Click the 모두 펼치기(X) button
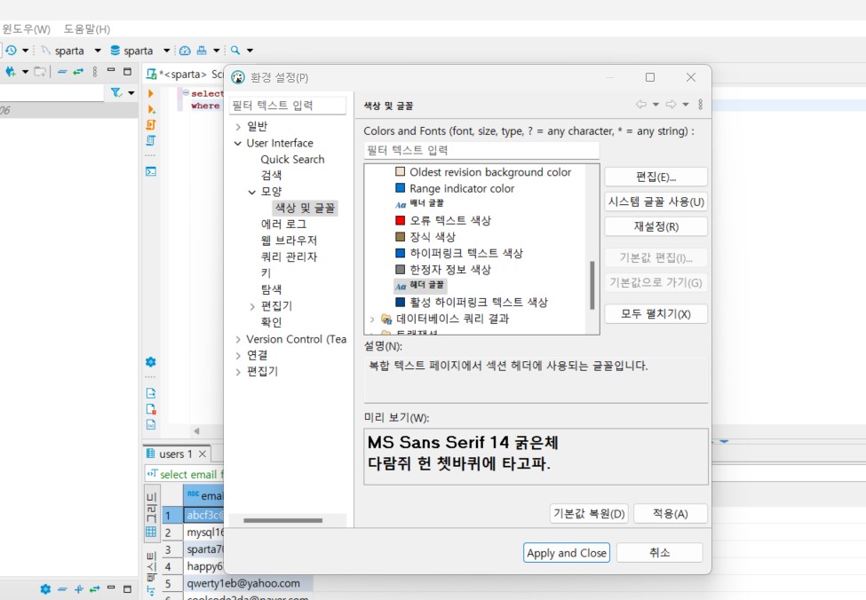The height and width of the screenshot is (600, 866). tap(656, 314)
